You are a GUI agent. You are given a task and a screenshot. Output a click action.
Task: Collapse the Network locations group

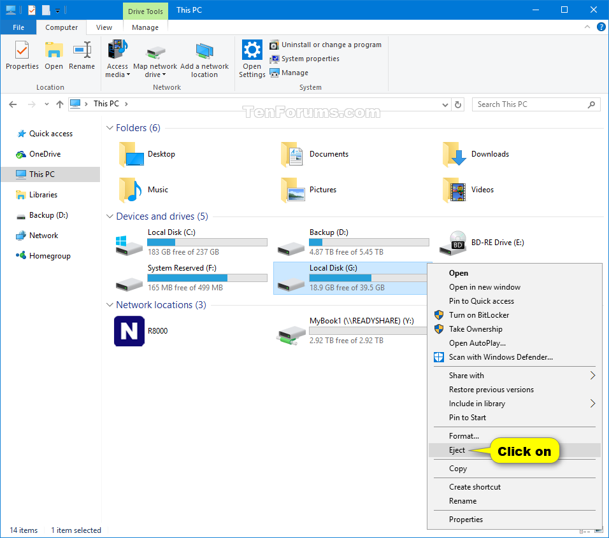point(110,305)
